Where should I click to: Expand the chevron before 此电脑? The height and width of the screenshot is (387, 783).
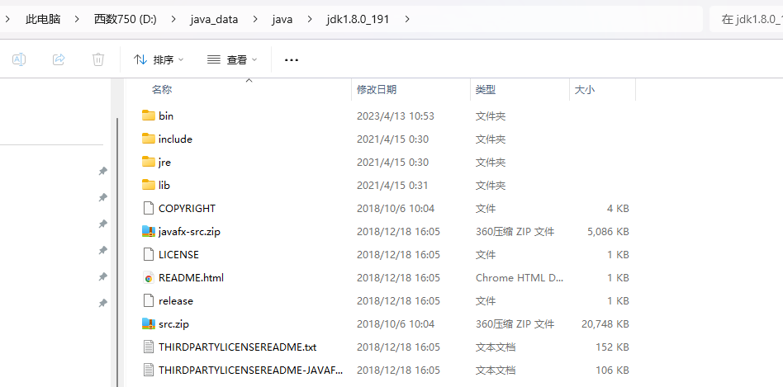[8, 20]
